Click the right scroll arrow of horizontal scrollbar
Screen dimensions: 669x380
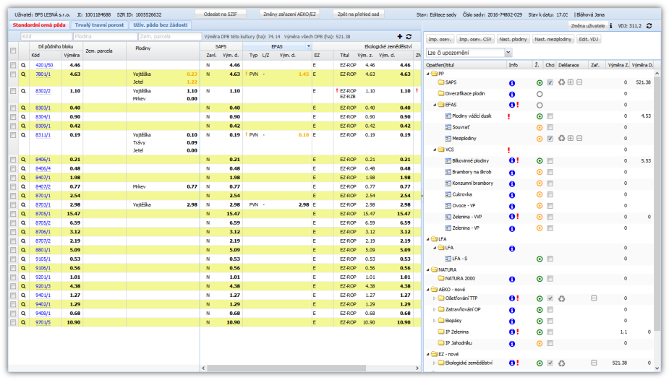tap(417, 368)
